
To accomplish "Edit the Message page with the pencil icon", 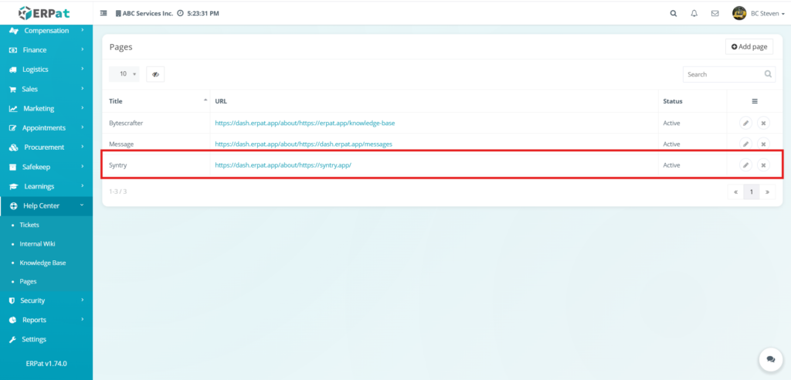I will coord(745,144).
